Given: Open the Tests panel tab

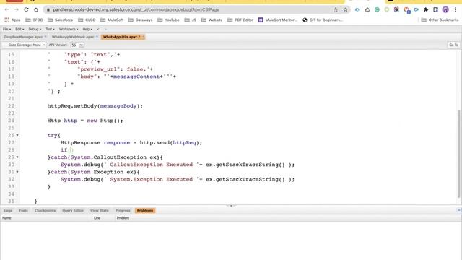Looking at the screenshot, I should [x=23, y=210].
